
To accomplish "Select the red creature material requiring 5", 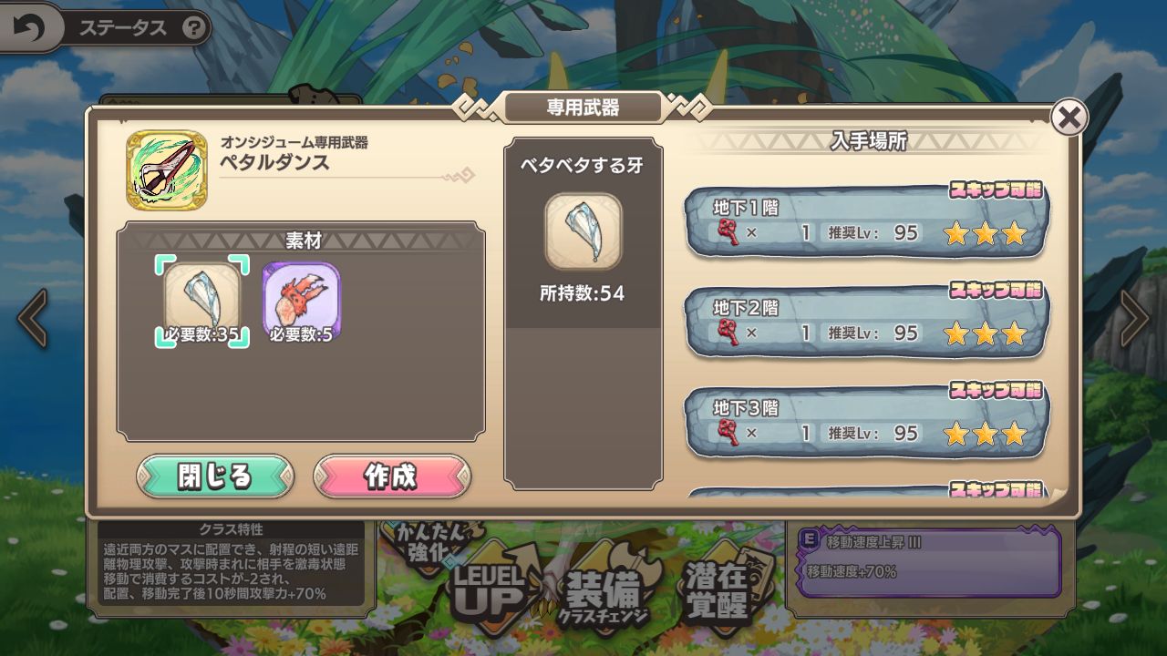I will tap(302, 302).
